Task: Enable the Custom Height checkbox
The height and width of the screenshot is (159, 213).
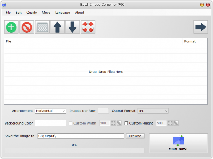Action: coord(126,123)
